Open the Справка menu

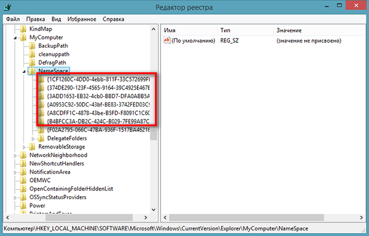pos(113,19)
